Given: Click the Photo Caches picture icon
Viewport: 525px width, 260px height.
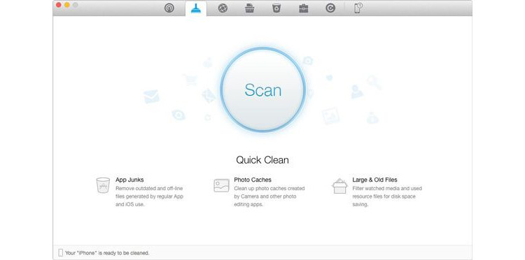Looking at the screenshot, I should coord(221,185).
